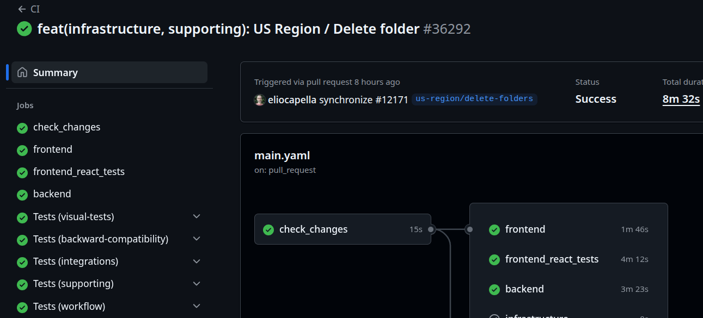Click the success icon of frontend_react_tests graph job
Viewport: 703px width, 318px height.
[x=494, y=260]
